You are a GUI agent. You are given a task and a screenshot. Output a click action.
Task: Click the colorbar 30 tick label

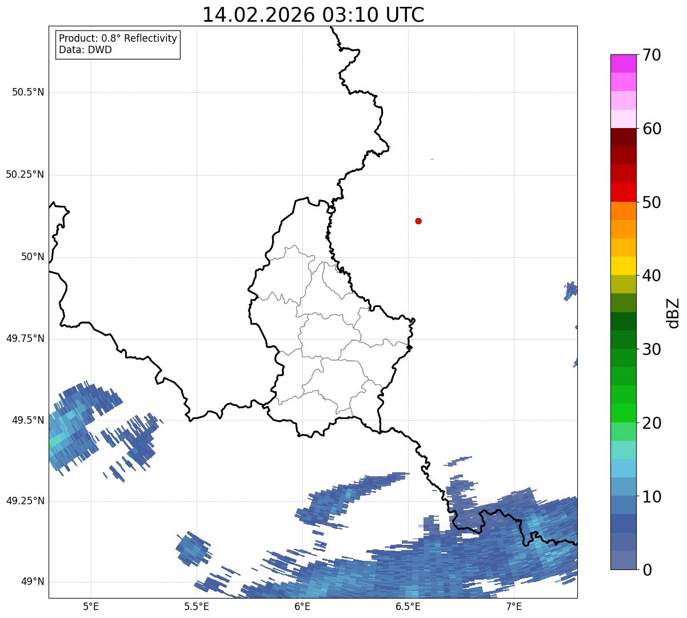tap(652, 349)
